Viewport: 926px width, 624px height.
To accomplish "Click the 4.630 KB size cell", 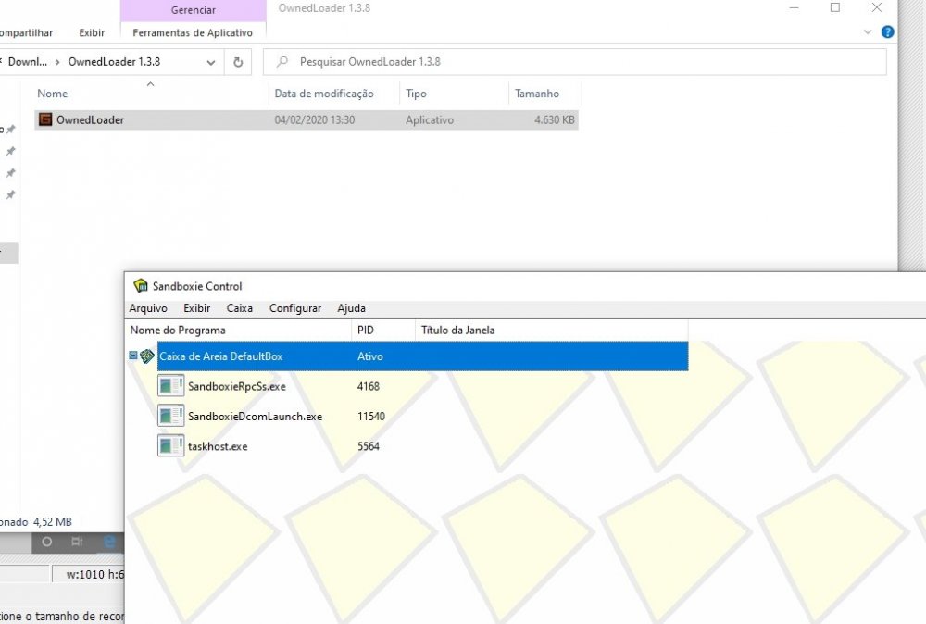I will (x=554, y=119).
